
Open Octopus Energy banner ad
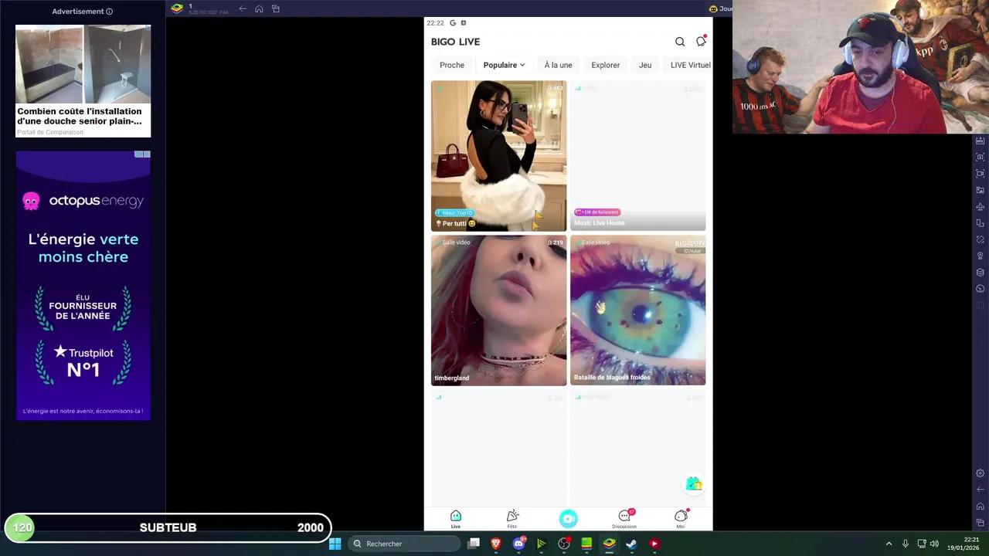click(x=83, y=286)
